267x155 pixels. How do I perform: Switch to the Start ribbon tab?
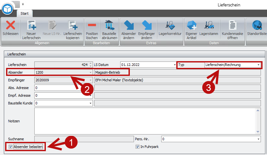[24, 13]
